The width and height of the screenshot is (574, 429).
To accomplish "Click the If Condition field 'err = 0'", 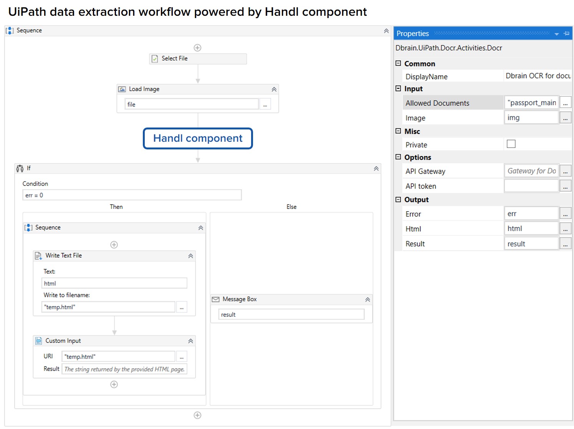I will point(132,195).
